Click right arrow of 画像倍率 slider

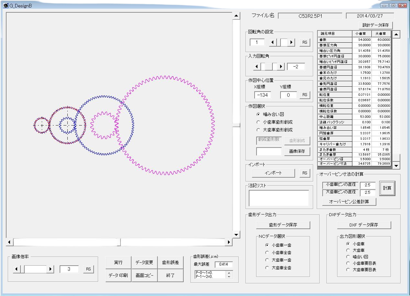click(50, 269)
